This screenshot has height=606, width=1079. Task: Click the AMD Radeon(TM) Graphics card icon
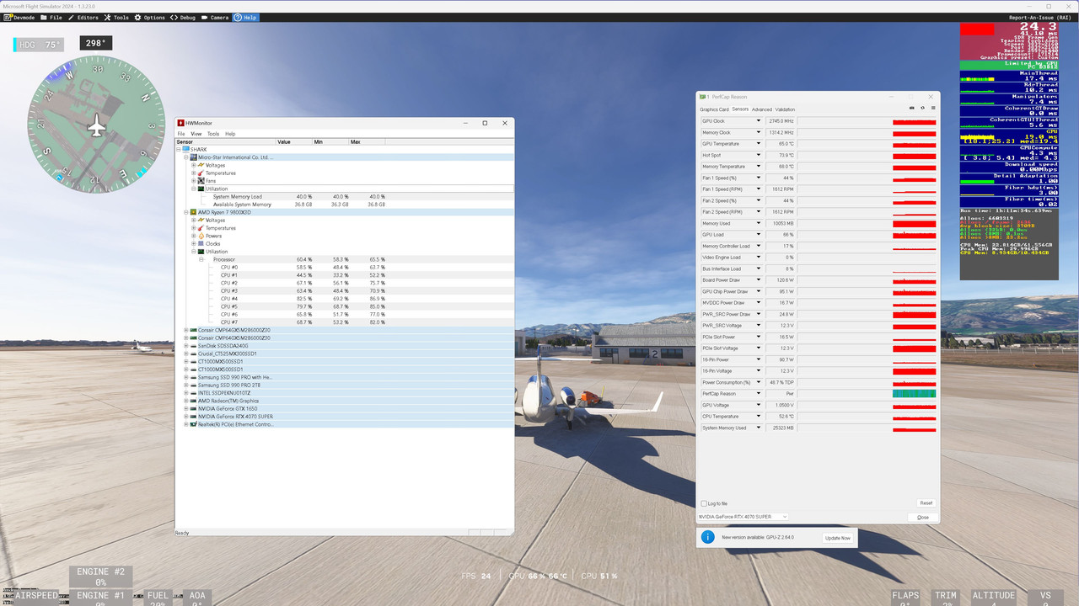click(x=194, y=401)
